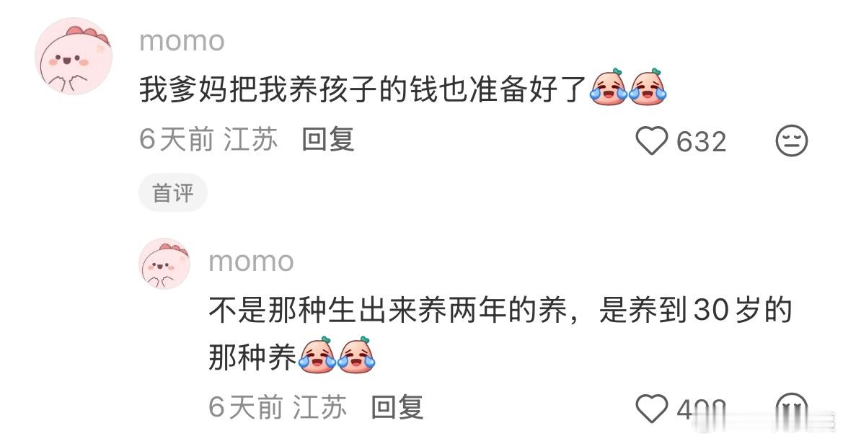
Task: Open the reply author's small avatar
Action: coord(164,264)
